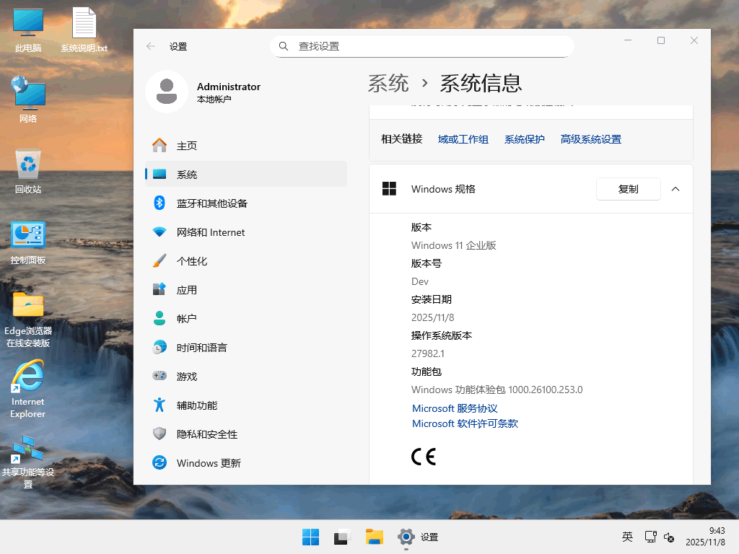Open Windows 更新 page

(x=246, y=462)
